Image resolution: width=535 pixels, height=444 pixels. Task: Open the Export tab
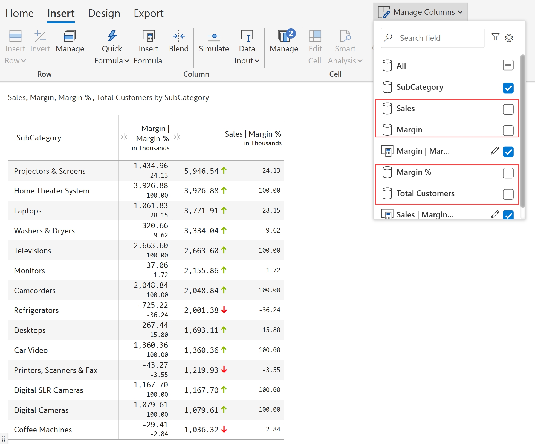point(148,13)
